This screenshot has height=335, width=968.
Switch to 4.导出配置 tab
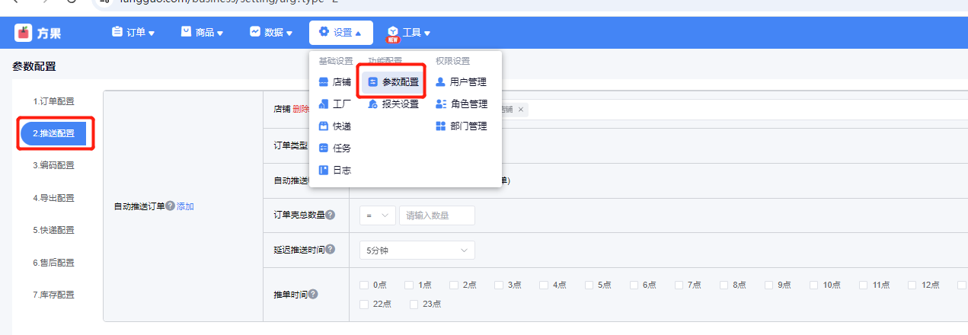tap(53, 198)
